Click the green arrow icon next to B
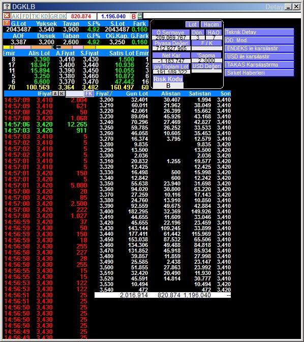 [140, 16]
